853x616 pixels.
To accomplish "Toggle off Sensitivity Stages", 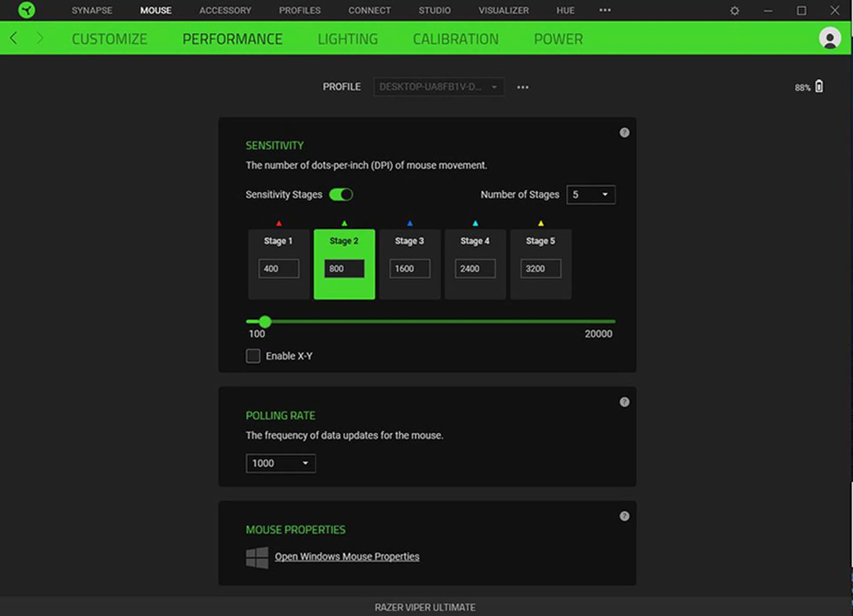I will tap(341, 194).
